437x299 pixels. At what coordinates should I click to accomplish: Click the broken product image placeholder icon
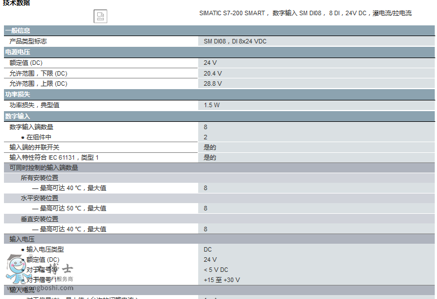[100, 16]
